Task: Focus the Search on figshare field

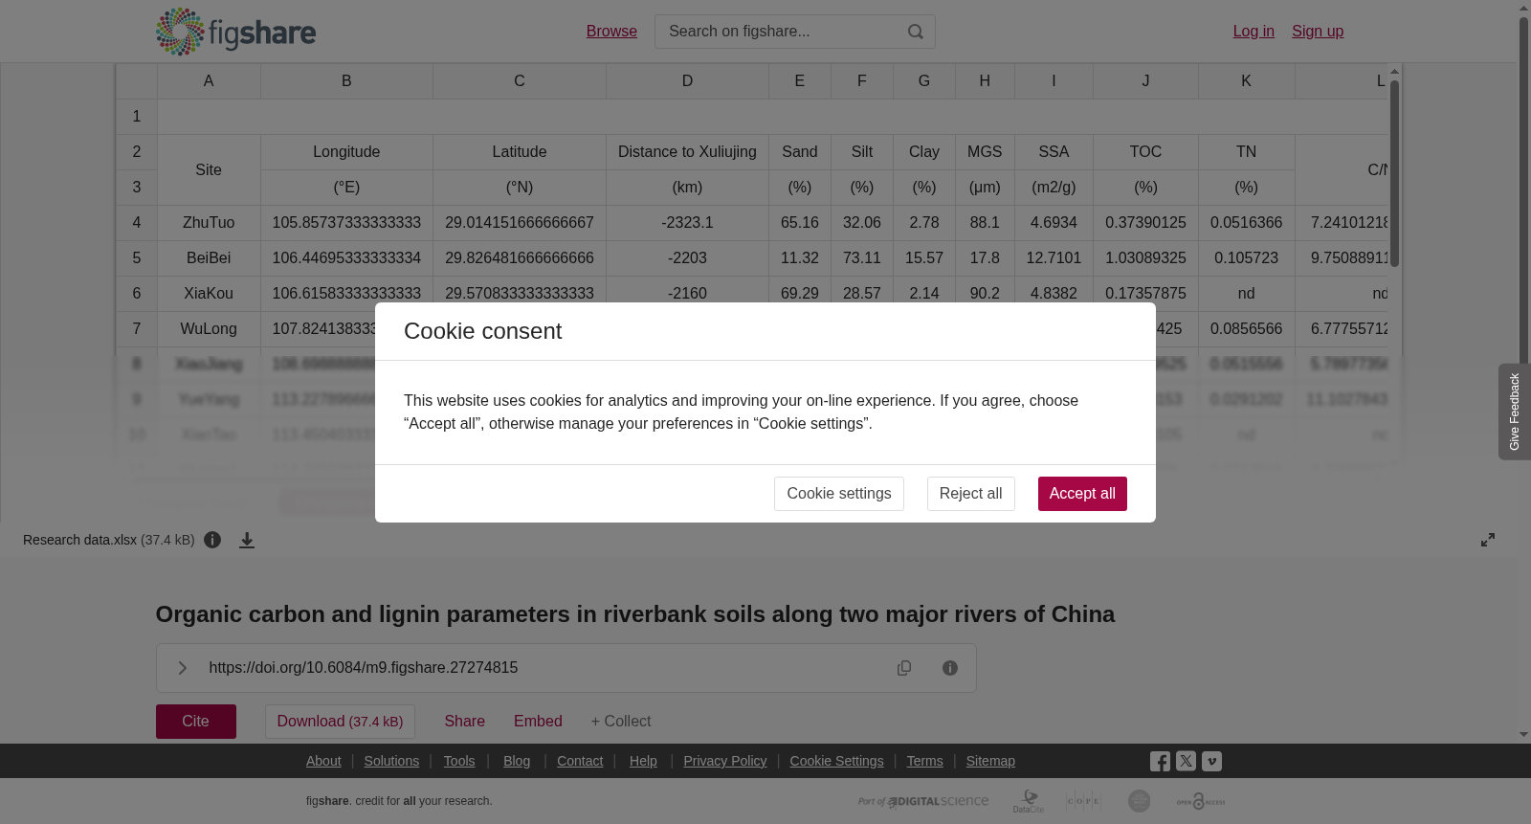Action: tap(780, 32)
